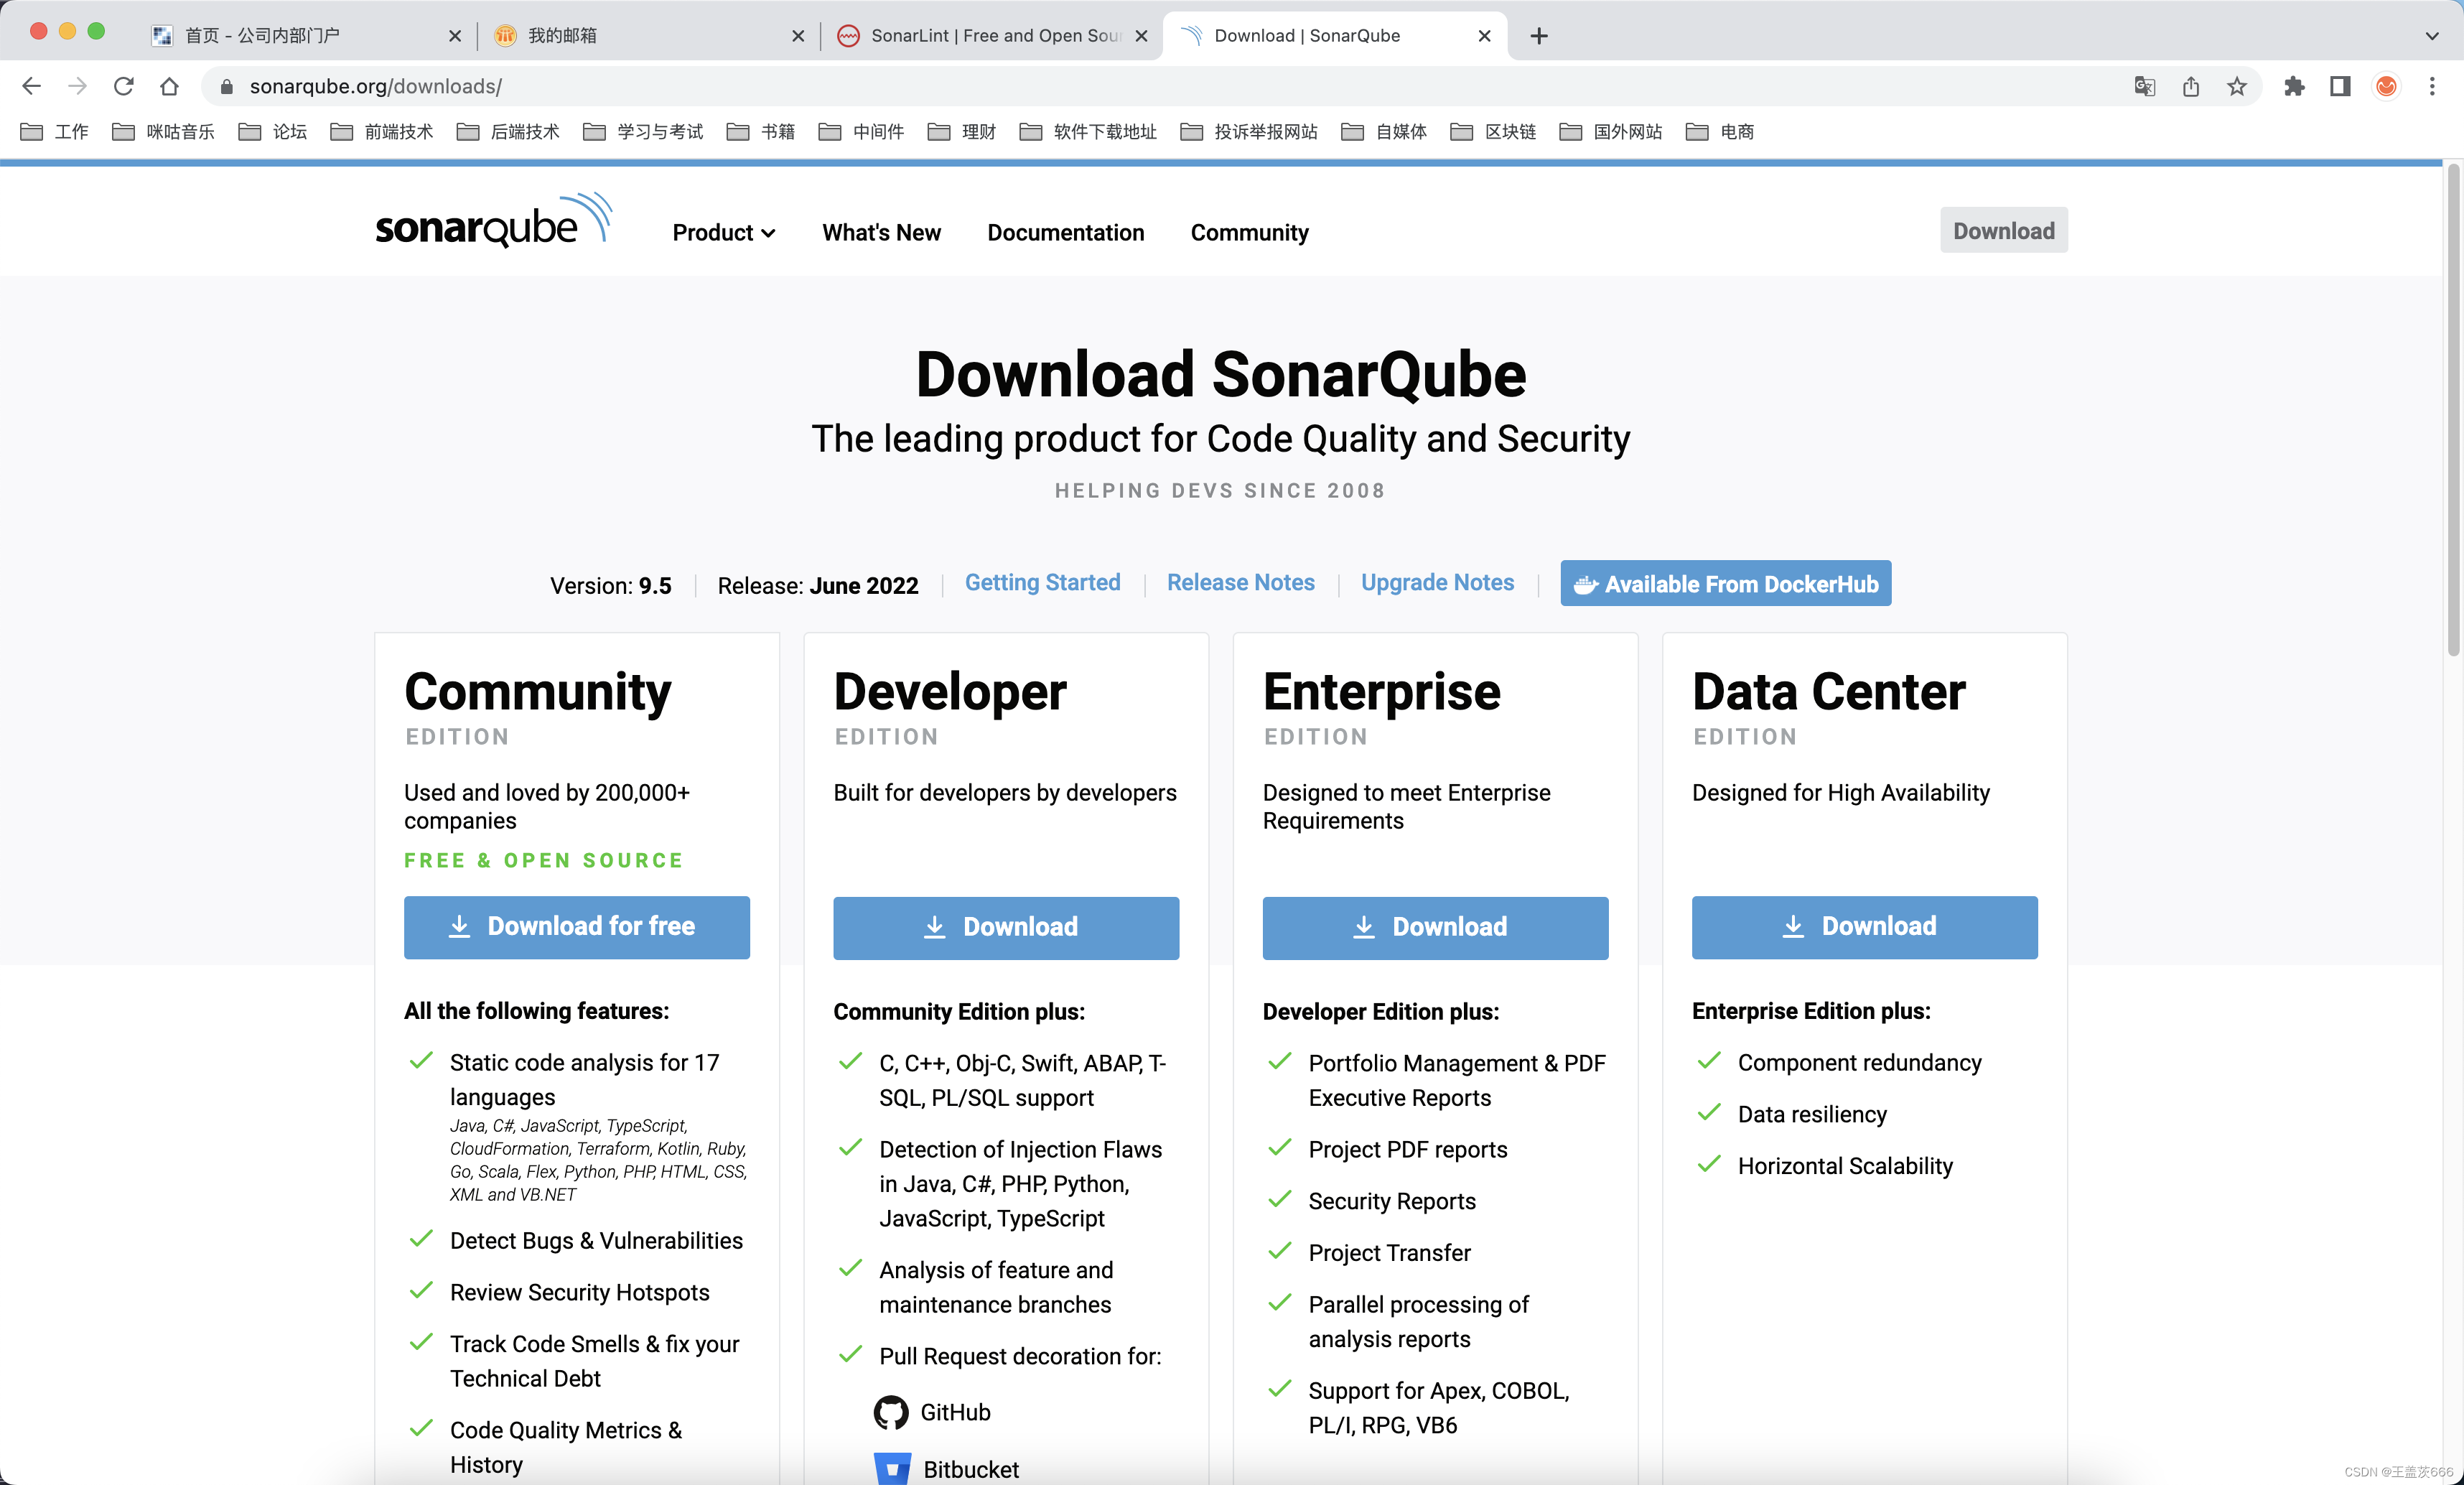Image resolution: width=2464 pixels, height=1485 pixels.
Task: Click the GitHub logo icon
Action: pos(890,1412)
